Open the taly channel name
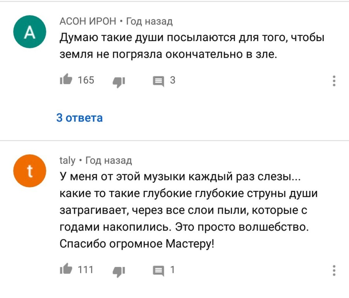The height and width of the screenshot is (298, 349). click(67, 160)
